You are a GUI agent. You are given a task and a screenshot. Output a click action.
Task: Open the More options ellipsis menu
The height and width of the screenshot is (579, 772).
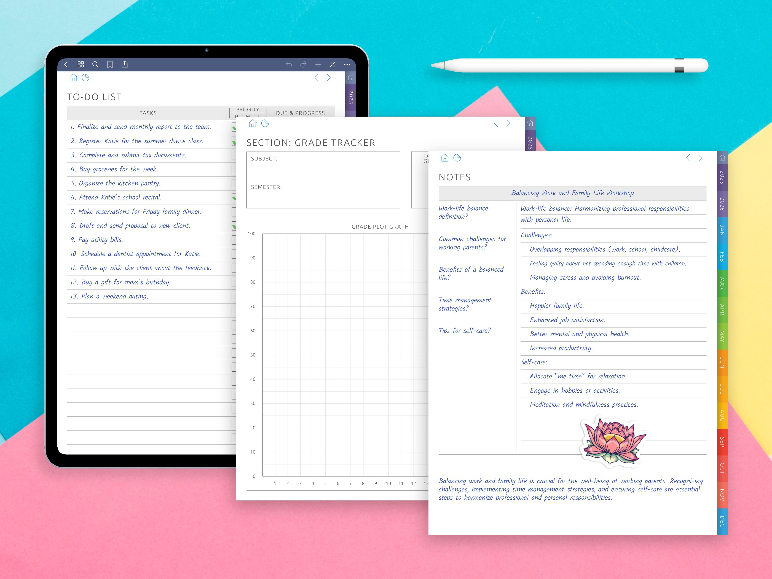347,65
